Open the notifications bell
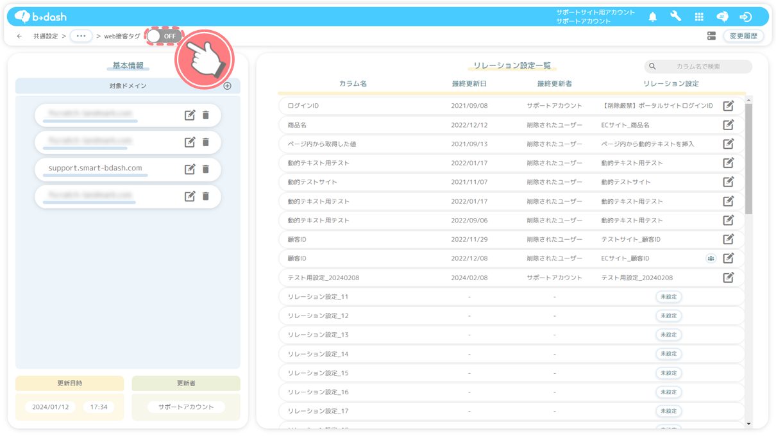This screenshot has width=776, height=436. coord(652,17)
